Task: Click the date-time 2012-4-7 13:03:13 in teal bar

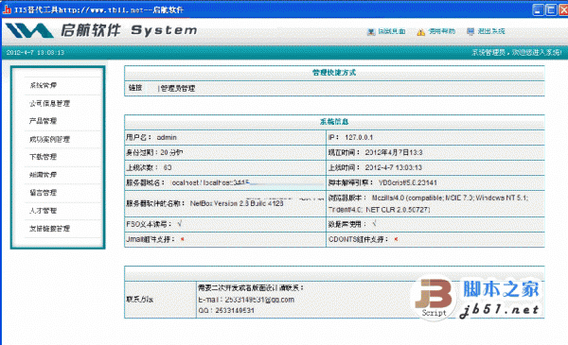Action: pos(35,53)
